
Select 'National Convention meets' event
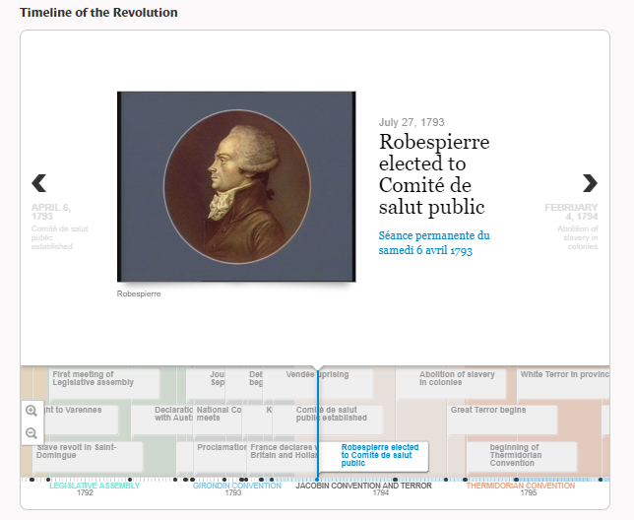(218, 420)
